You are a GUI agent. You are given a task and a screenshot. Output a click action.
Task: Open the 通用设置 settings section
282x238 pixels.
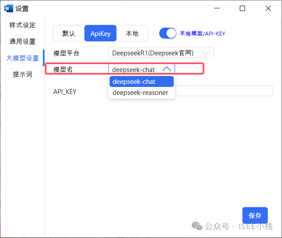coord(22,41)
